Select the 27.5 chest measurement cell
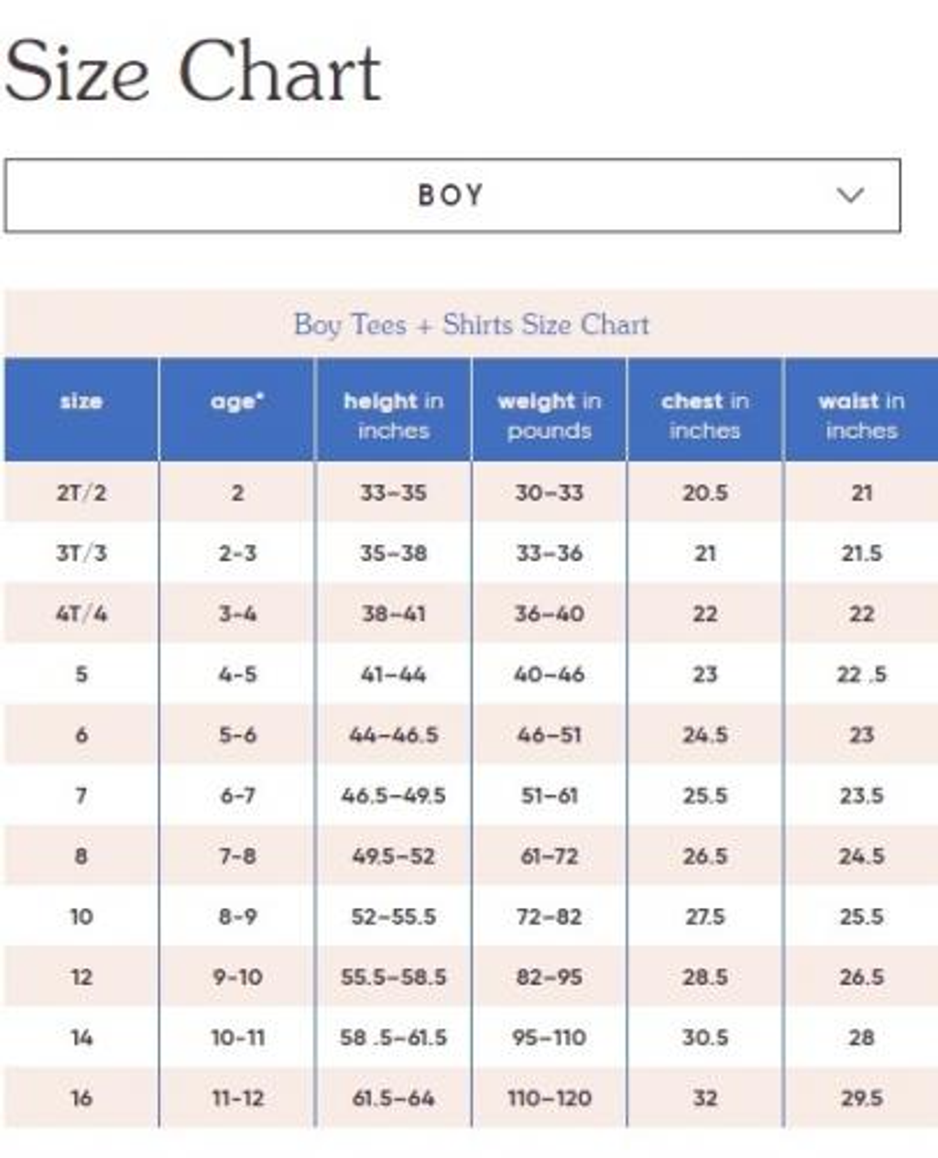Viewport: 938px width, 1158px height. (704, 916)
